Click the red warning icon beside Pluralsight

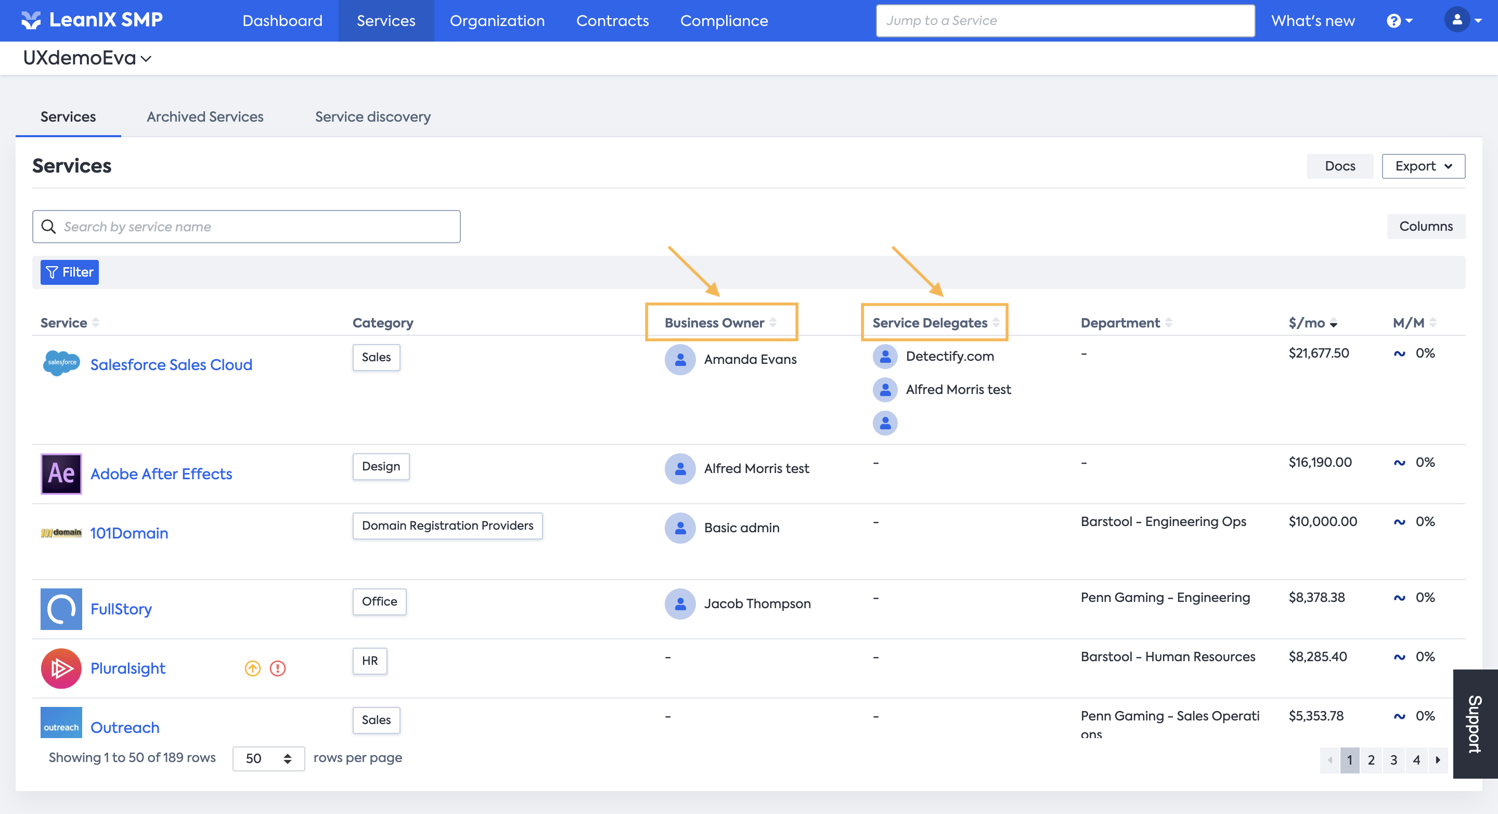[x=278, y=668]
